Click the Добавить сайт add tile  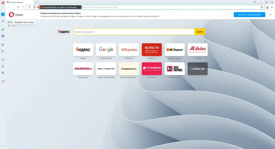[x=198, y=68]
